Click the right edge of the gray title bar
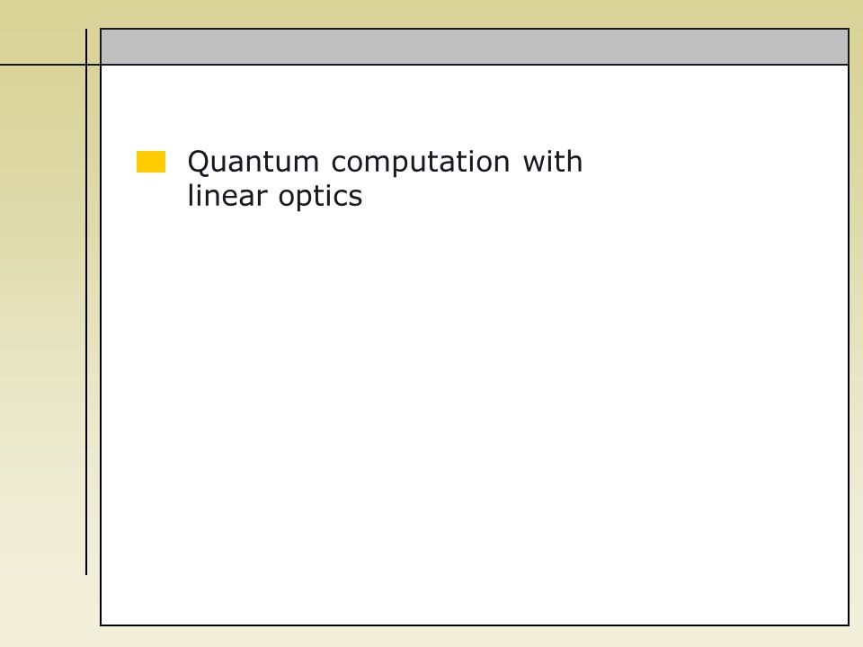 [848, 47]
